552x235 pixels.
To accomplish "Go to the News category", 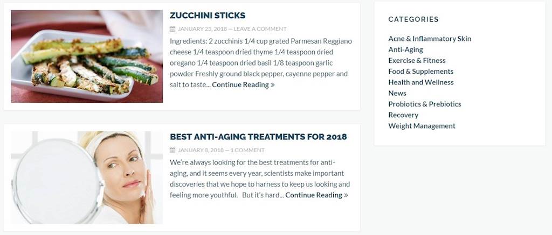I will pos(397,93).
